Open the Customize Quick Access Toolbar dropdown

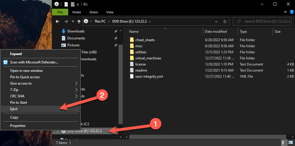click(78, 4)
